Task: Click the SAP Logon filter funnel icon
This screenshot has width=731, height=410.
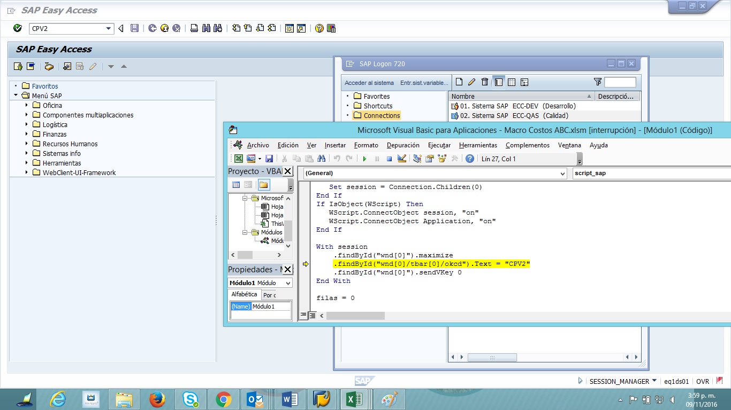Action: 598,82
